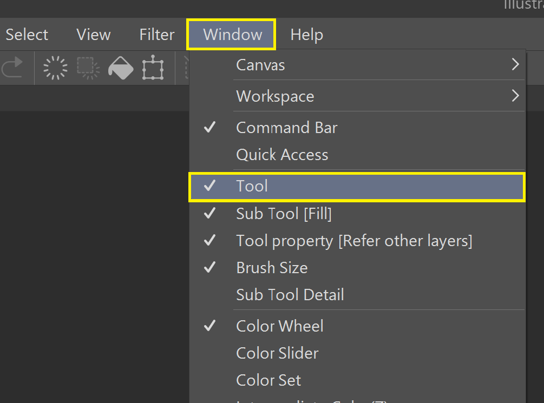Toggle the Command Bar checkmark item

[x=286, y=128]
